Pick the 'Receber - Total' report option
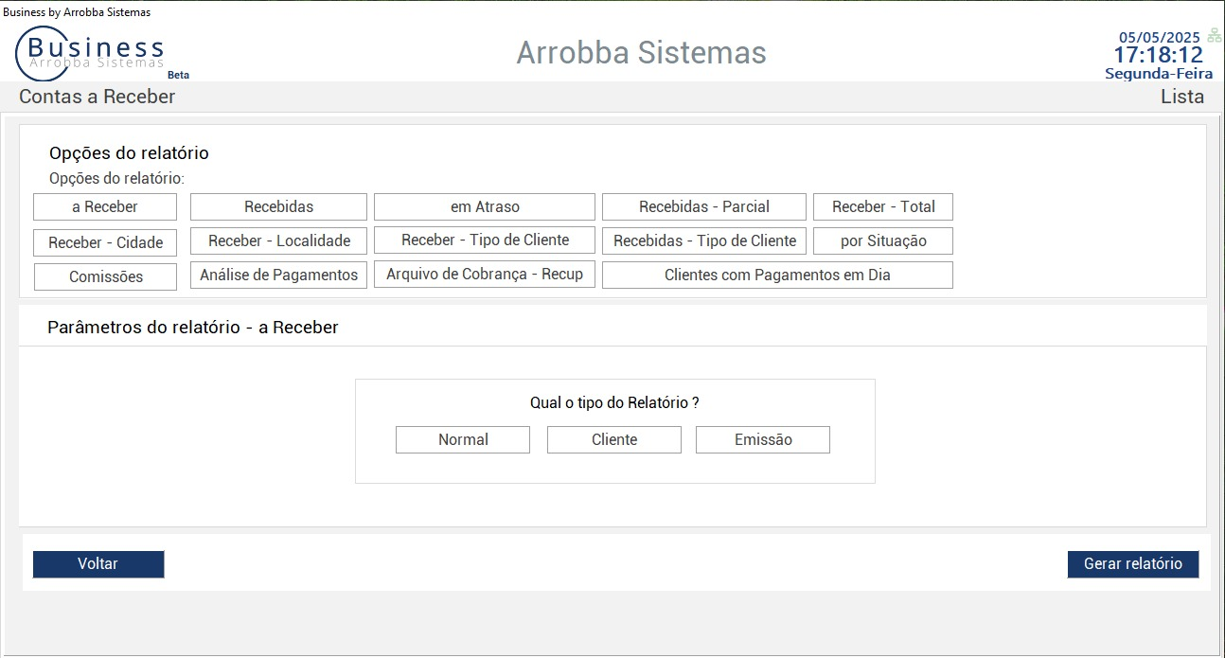This screenshot has width=1225, height=658. pos(883,207)
